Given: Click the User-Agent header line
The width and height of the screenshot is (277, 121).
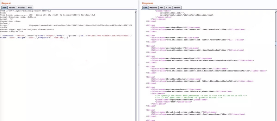Looking at the screenshot, I should click(48, 15).
